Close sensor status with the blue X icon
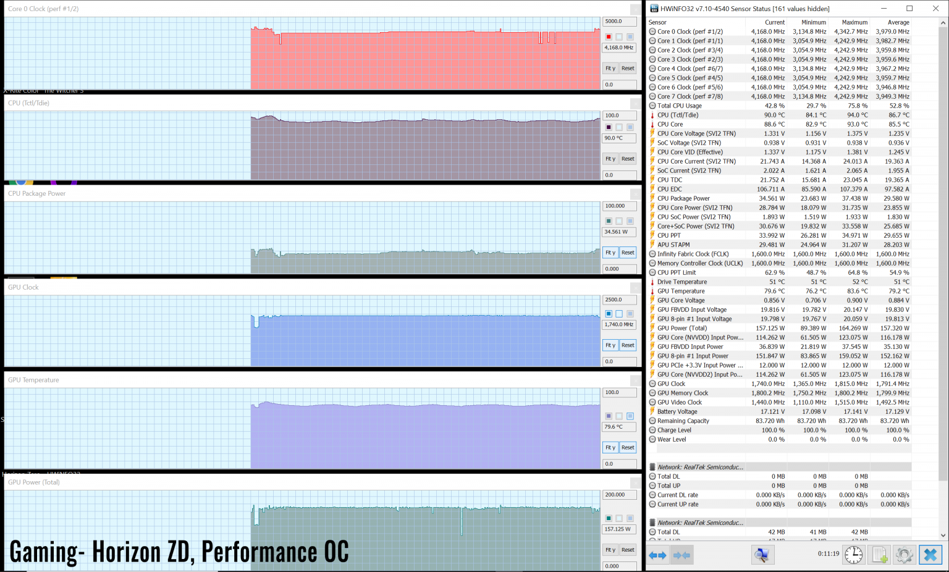 pyautogui.click(x=930, y=555)
